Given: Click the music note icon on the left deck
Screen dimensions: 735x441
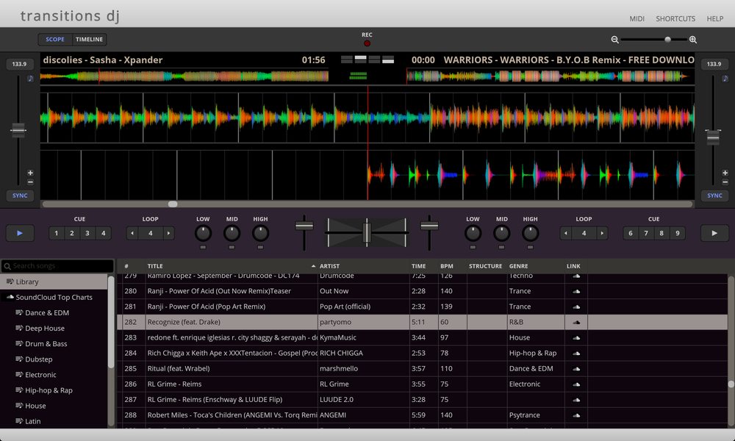Looking at the screenshot, I should tap(30, 78).
